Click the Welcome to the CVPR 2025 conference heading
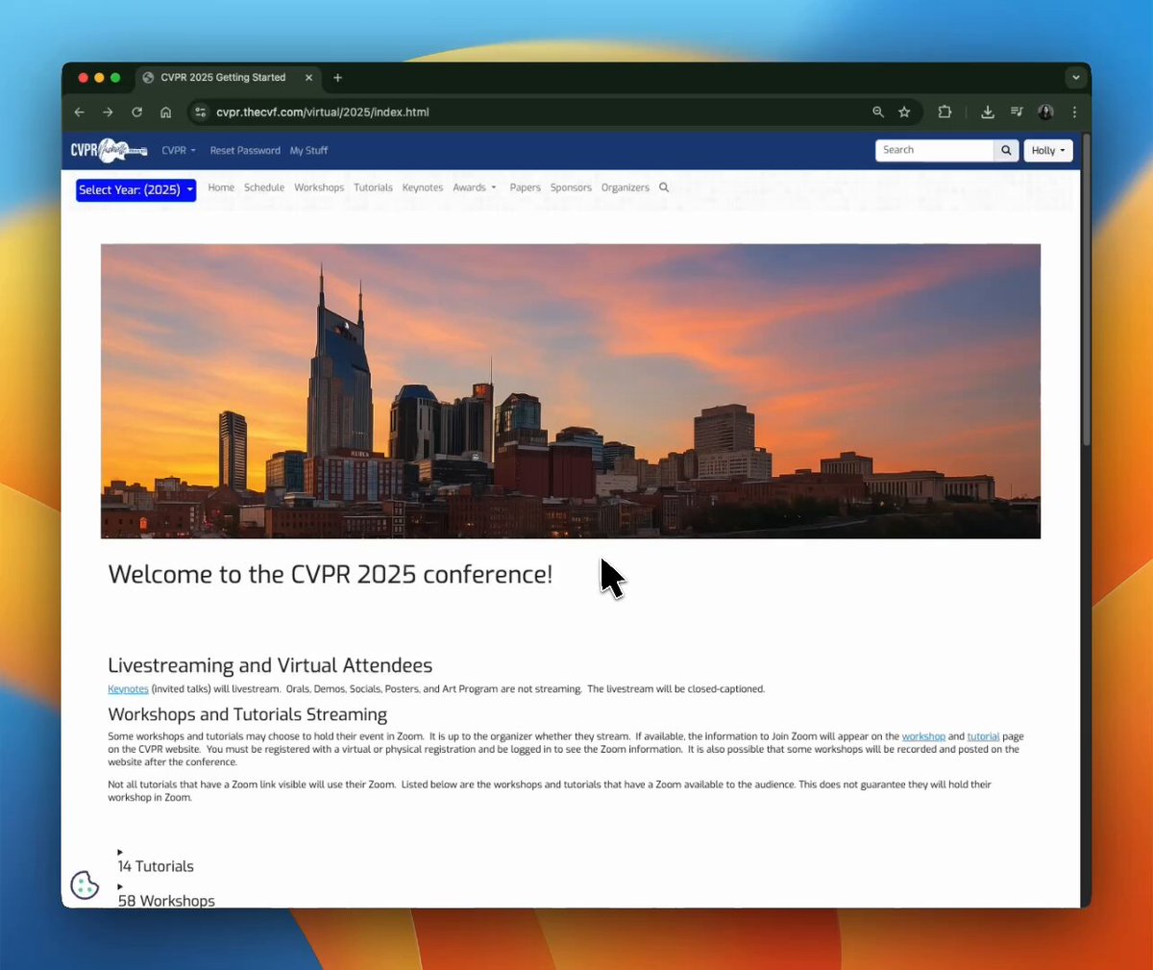The image size is (1153, 970). tap(331, 575)
